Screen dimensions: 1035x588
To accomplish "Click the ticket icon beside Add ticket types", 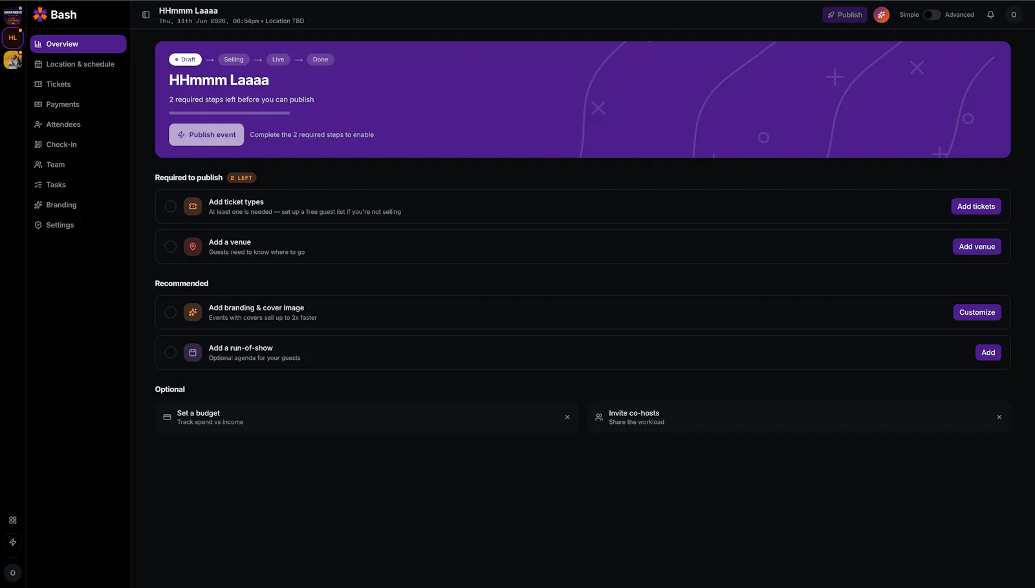I will click(193, 207).
